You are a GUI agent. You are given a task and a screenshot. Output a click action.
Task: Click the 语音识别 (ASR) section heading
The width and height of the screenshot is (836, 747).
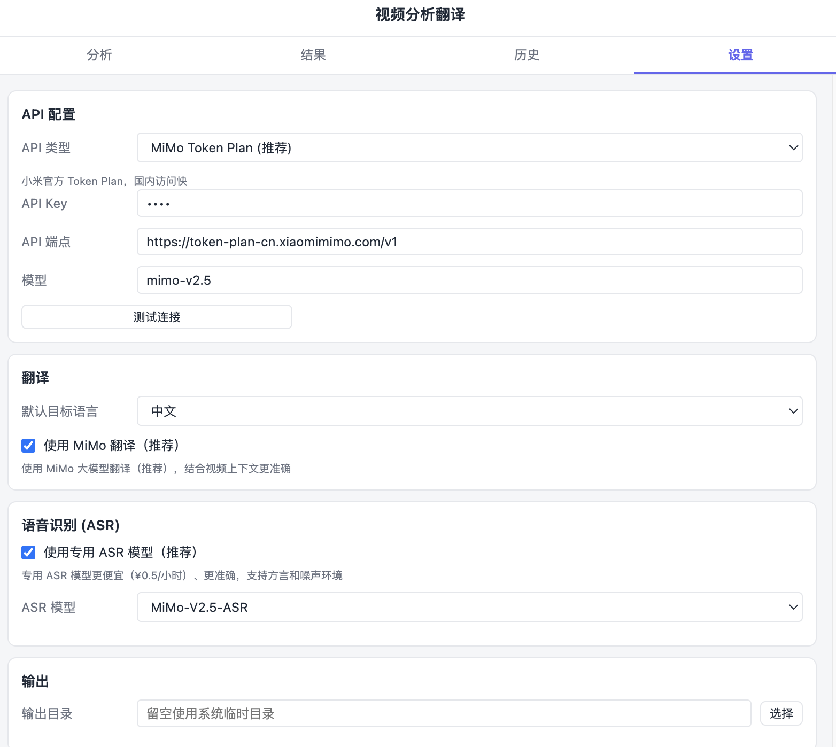(71, 525)
